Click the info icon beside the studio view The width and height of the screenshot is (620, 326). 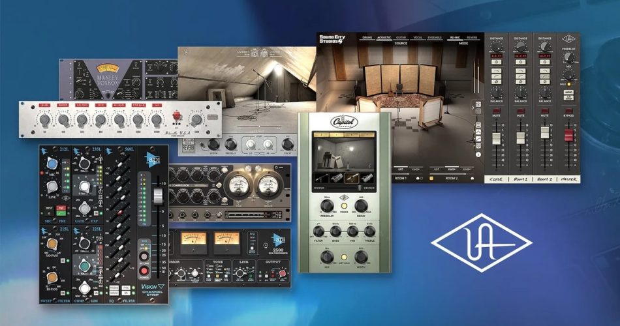click(x=478, y=155)
